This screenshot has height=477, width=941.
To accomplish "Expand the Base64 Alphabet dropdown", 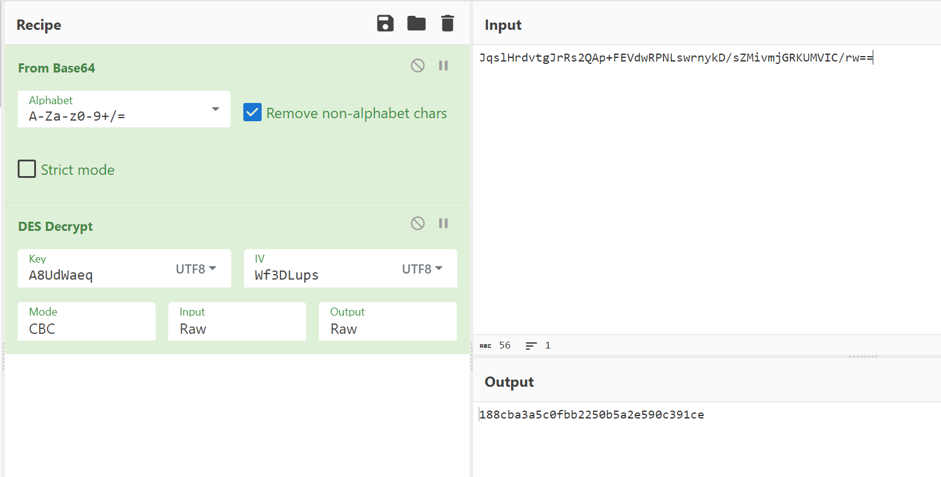I will pyautogui.click(x=215, y=109).
